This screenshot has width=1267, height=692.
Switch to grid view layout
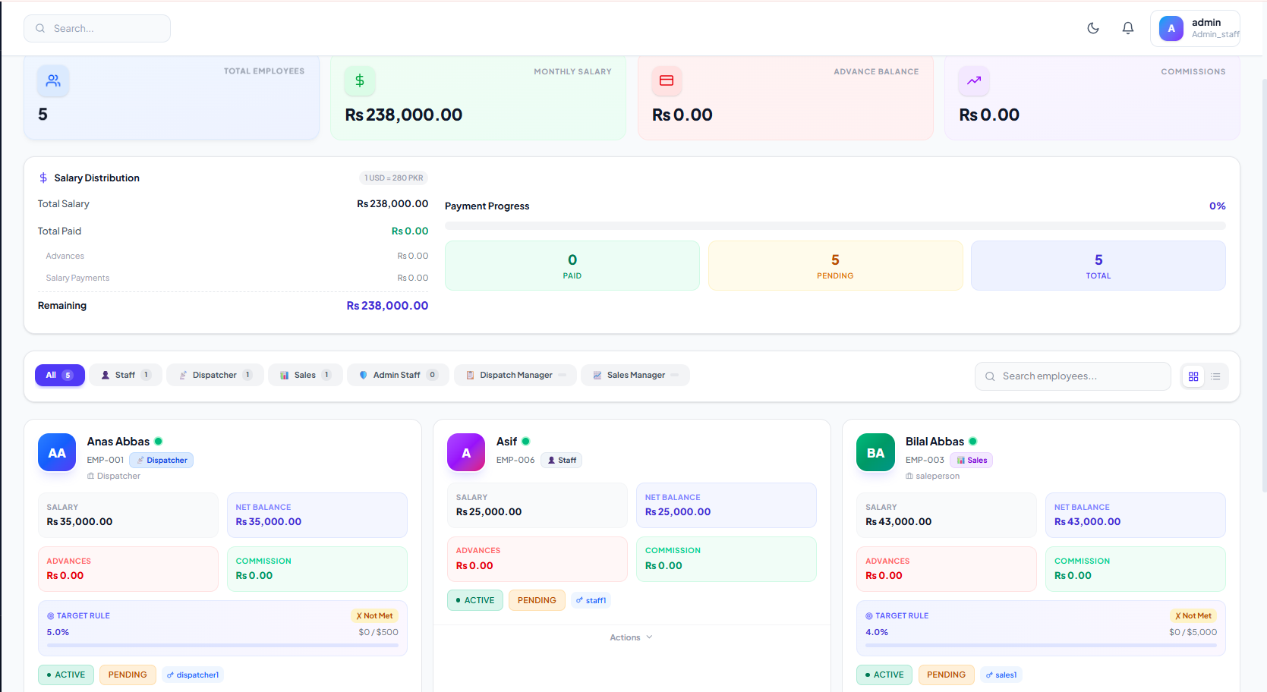1193,376
